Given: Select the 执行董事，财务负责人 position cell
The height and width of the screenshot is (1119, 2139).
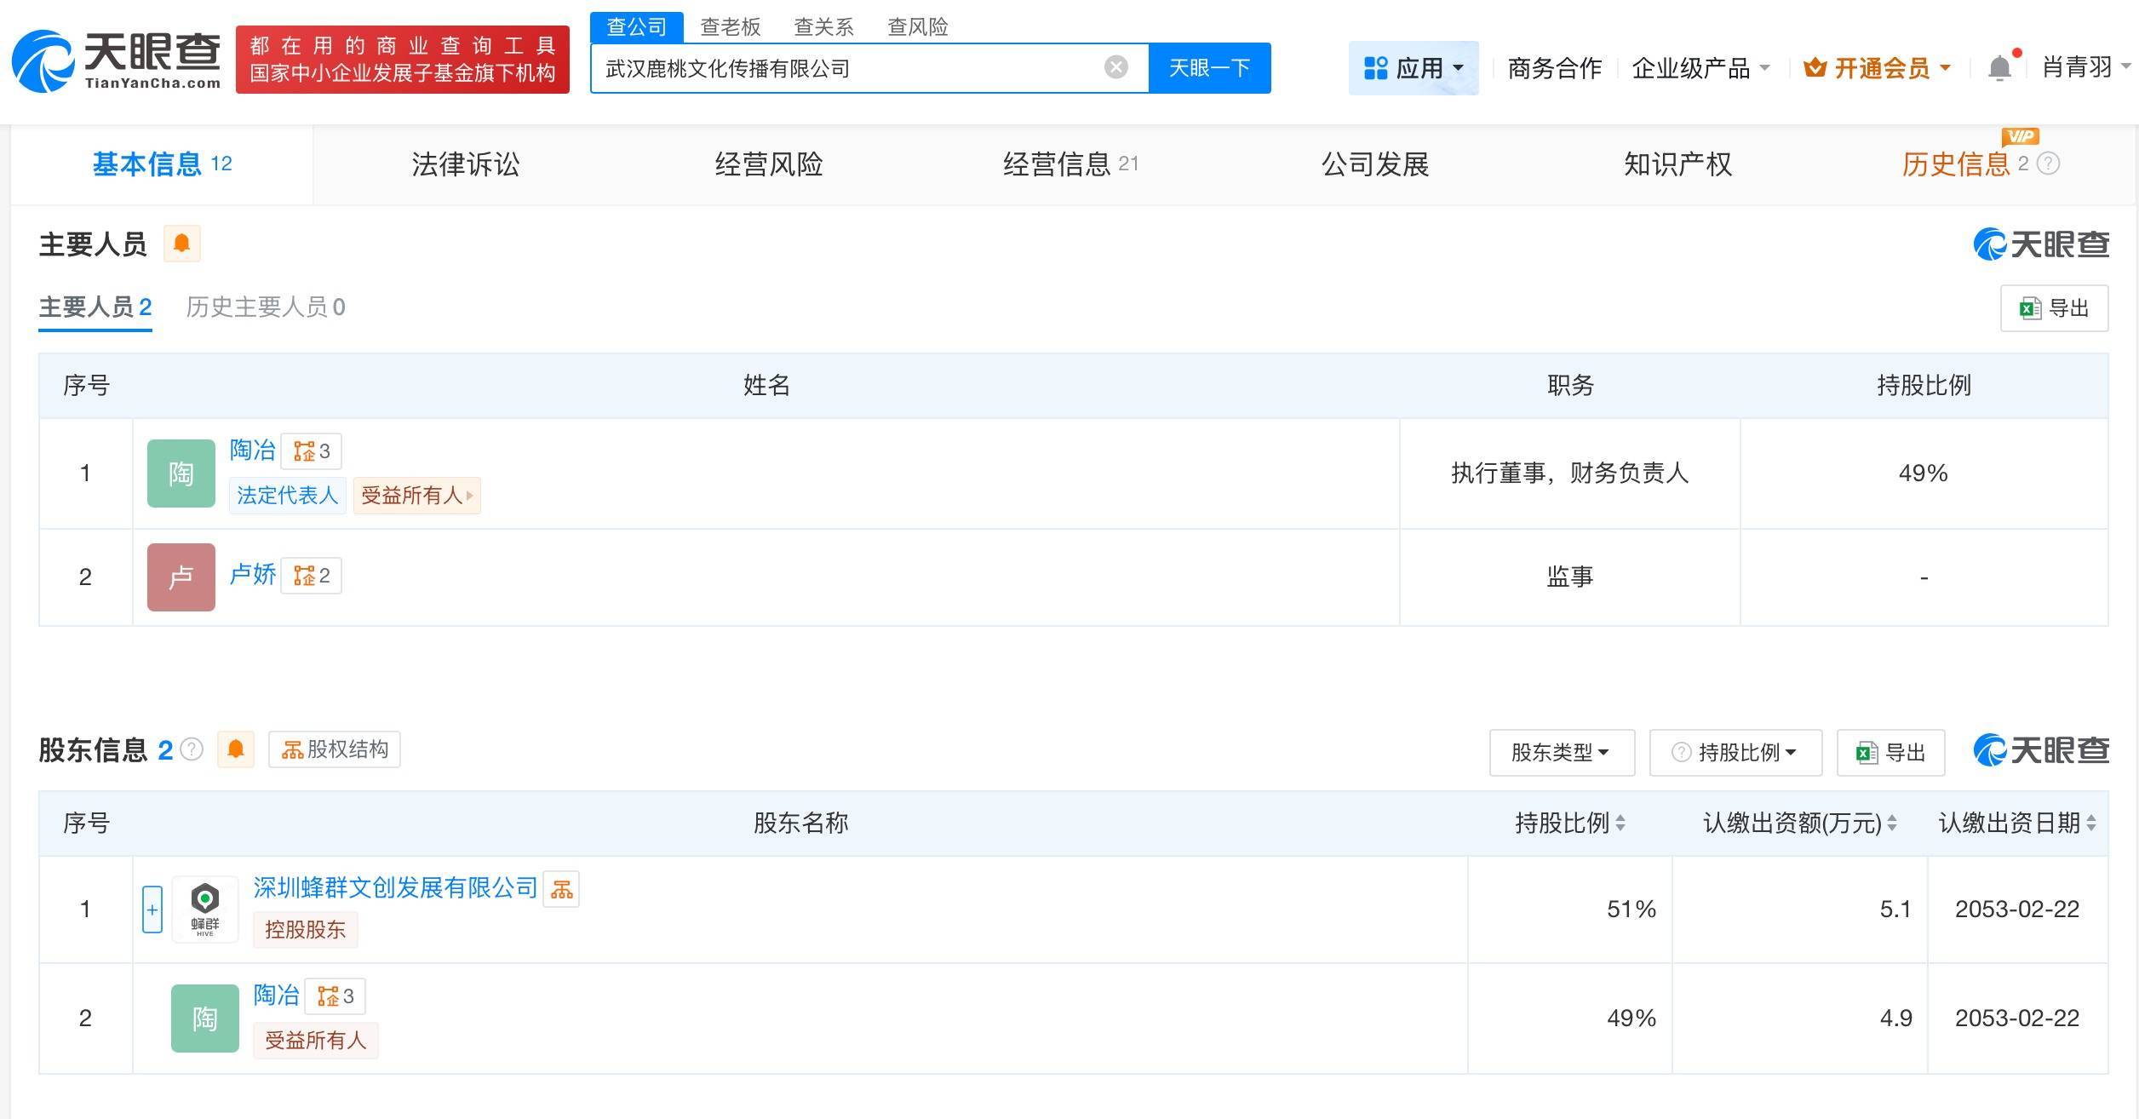Looking at the screenshot, I should coord(1570,473).
